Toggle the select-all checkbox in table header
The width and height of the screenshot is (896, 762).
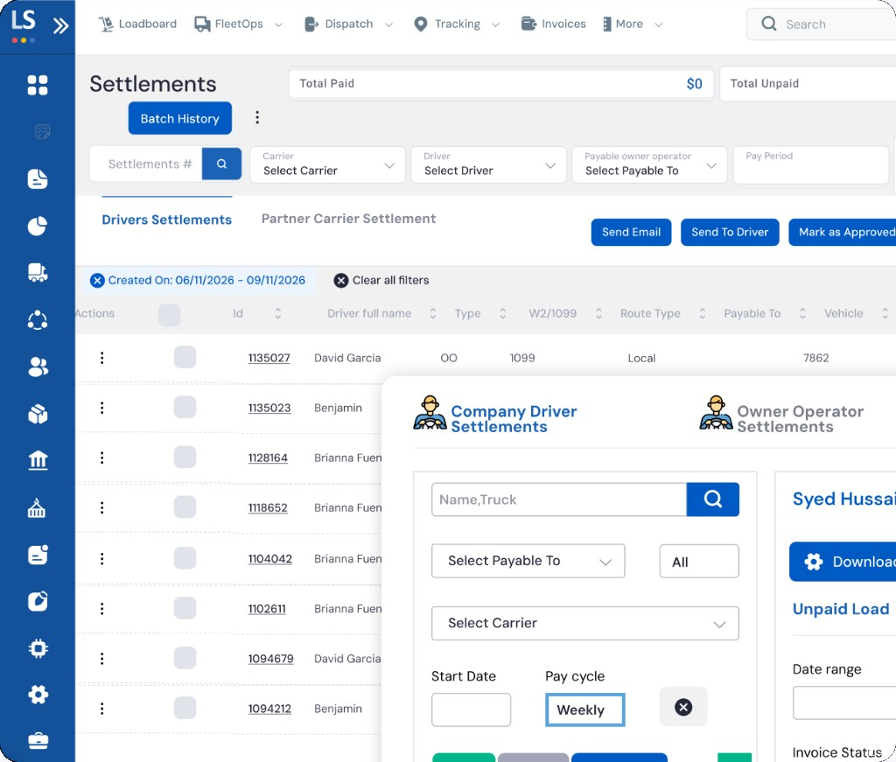(169, 315)
